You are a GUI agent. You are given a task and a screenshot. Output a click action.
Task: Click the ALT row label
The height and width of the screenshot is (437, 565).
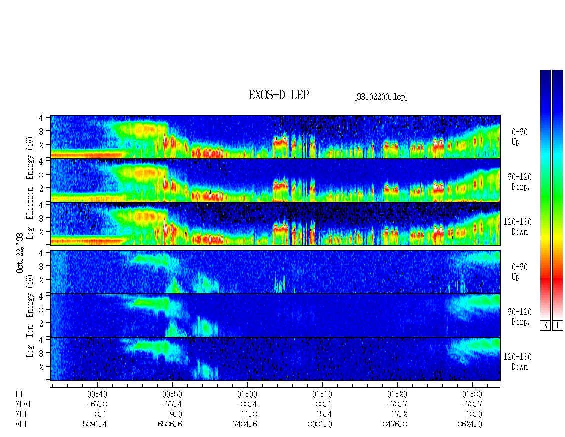pos(21,425)
